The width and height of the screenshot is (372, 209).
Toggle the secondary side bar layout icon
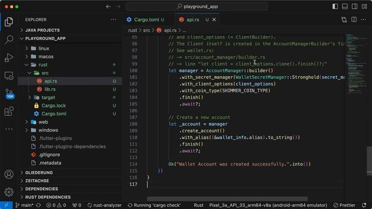355,6
